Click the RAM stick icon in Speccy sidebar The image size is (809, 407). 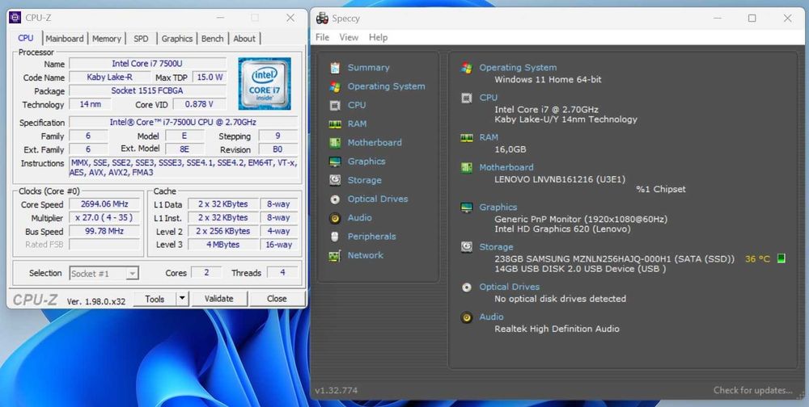click(335, 124)
